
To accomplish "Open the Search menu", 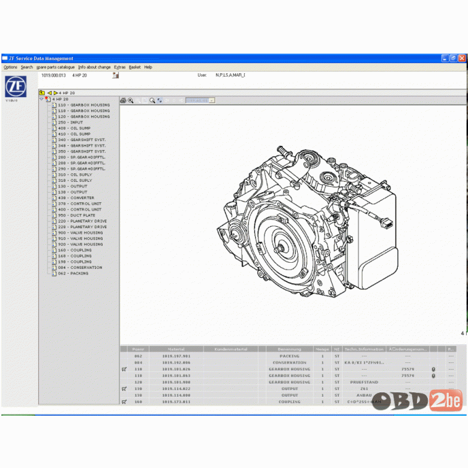I will pos(27,67).
